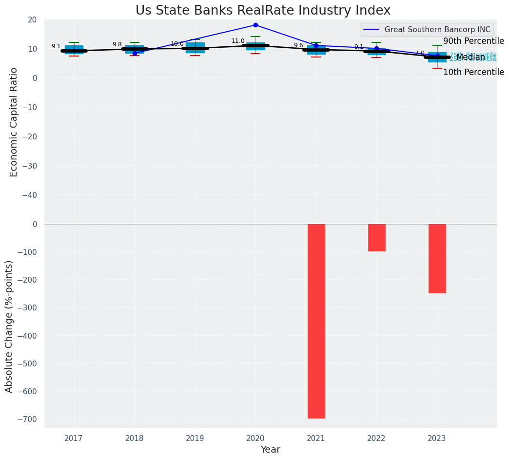Click the blue data point for 2022

[x=376, y=48]
